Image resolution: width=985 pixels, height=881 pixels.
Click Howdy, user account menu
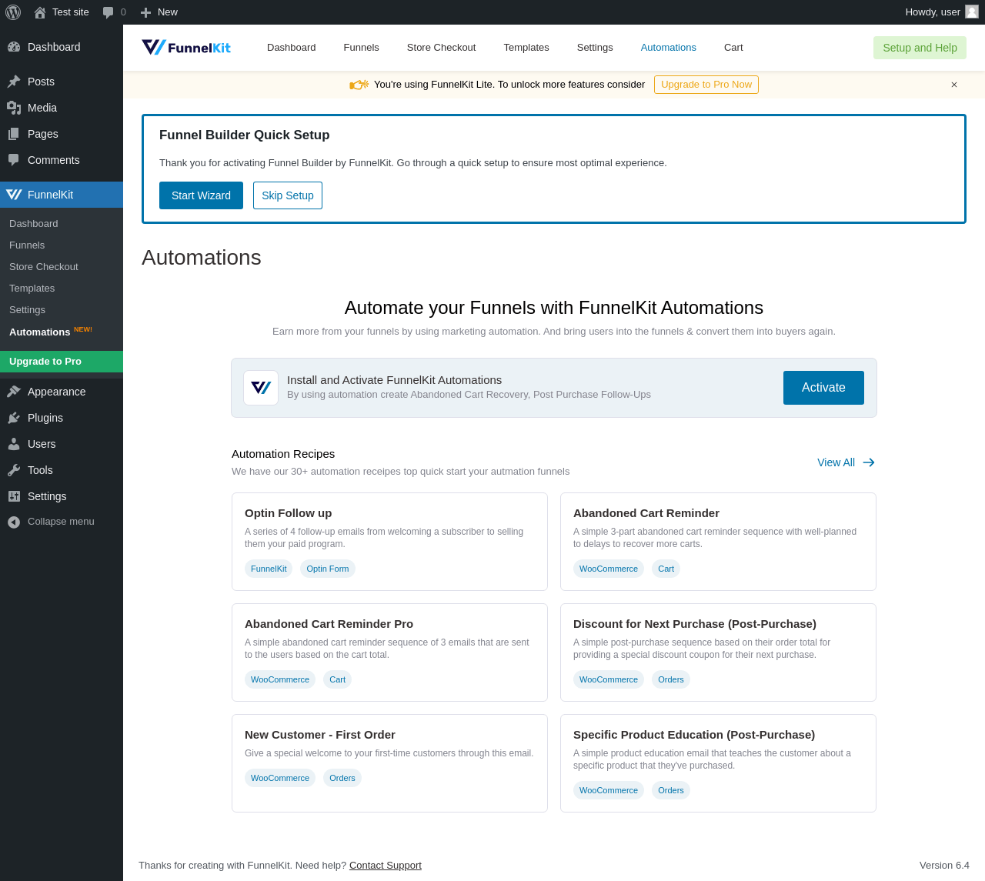pyautogui.click(x=942, y=12)
